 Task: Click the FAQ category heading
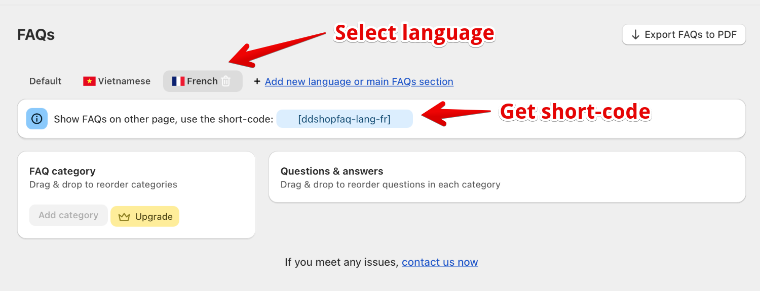pyautogui.click(x=62, y=171)
